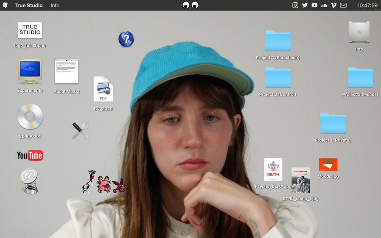Click the True Studio menu item
The width and height of the screenshot is (381, 238).
point(29,5)
